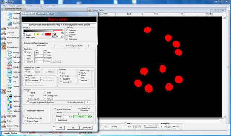Viewport: 231px width, 136px height.
Task: Uncheck the Schwerpunkt display checkbox
Action: [x=28, y=99]
